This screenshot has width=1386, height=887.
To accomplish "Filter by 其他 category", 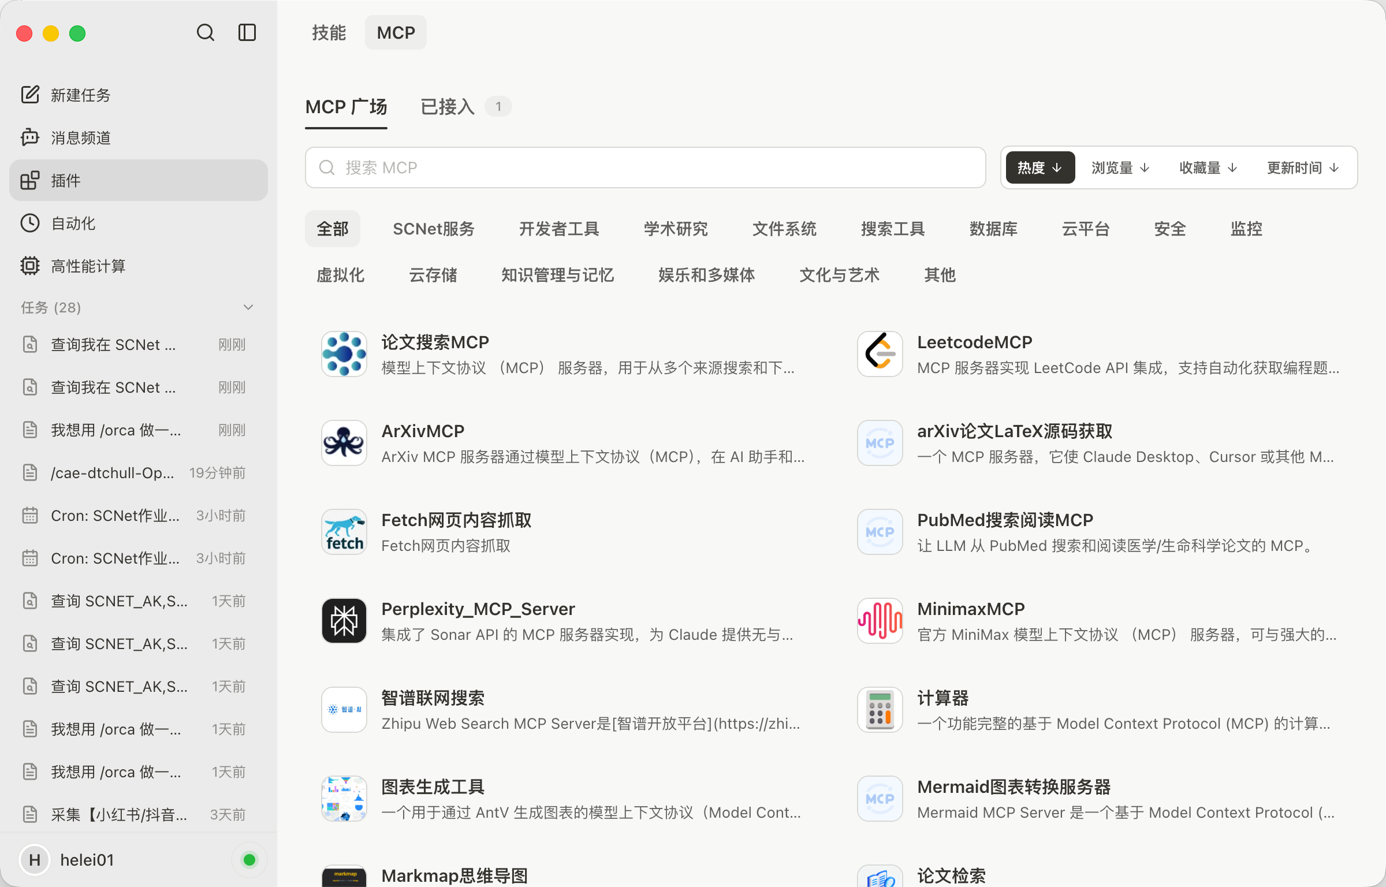I will point(940,275).
